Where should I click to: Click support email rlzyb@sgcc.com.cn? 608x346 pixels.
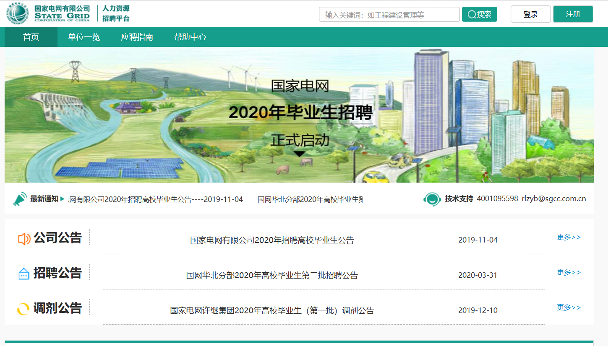click(x=554, y=199)
